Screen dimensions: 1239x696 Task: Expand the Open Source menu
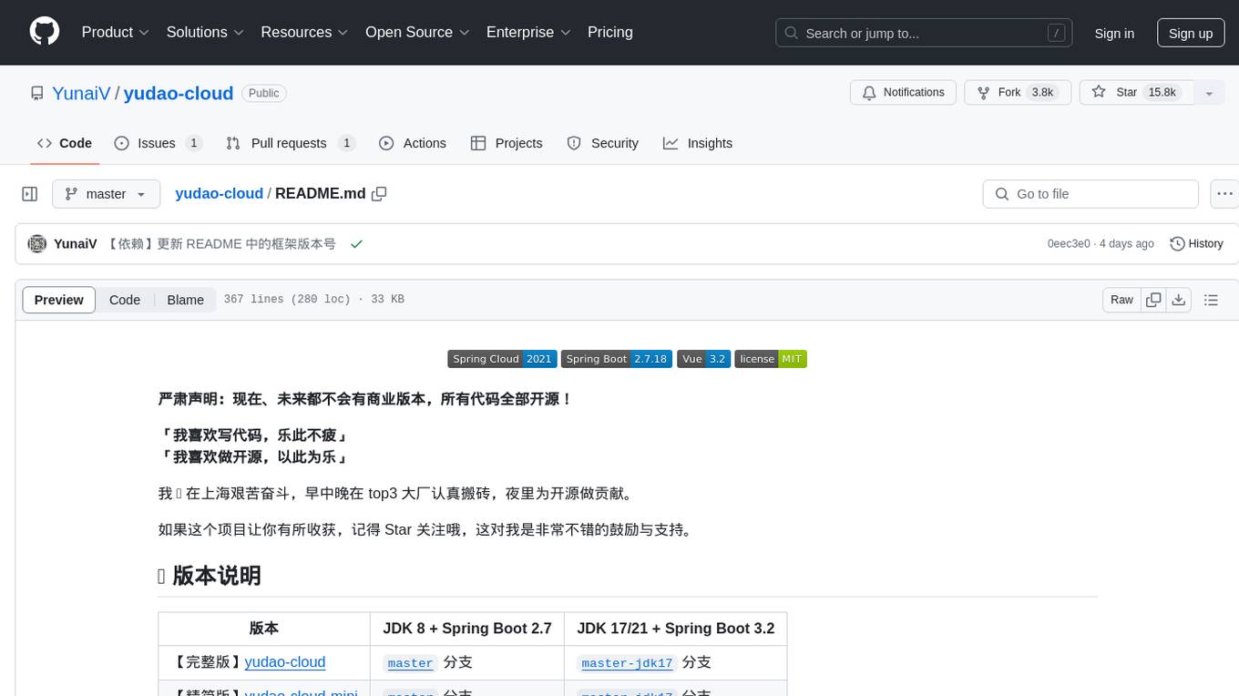pos(417,32)
